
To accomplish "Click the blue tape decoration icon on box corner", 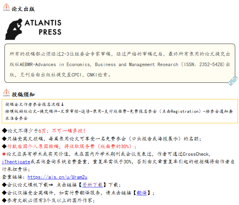I will [233, 81].
